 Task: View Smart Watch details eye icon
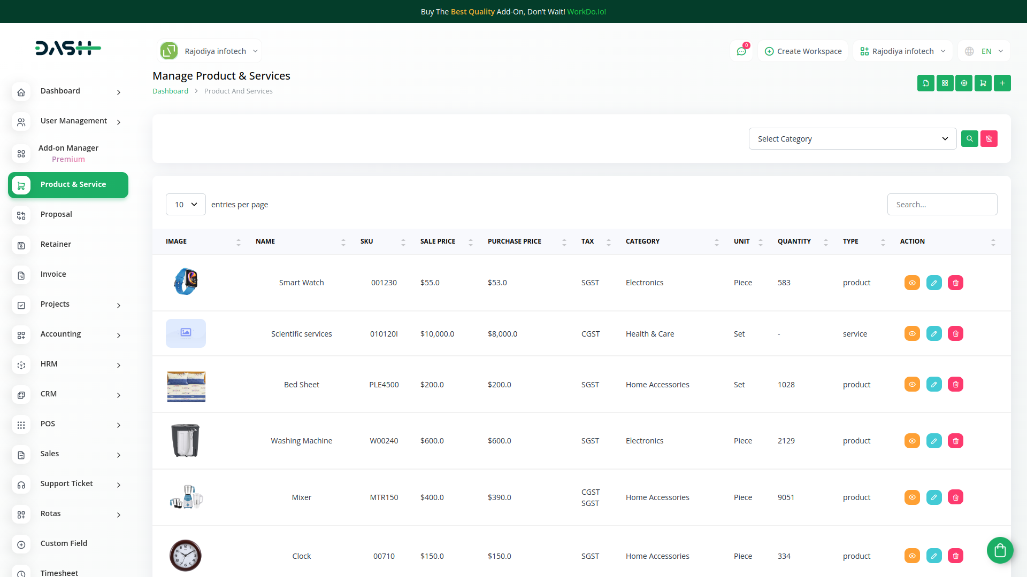pyautogui.click(x=912, y=283)
